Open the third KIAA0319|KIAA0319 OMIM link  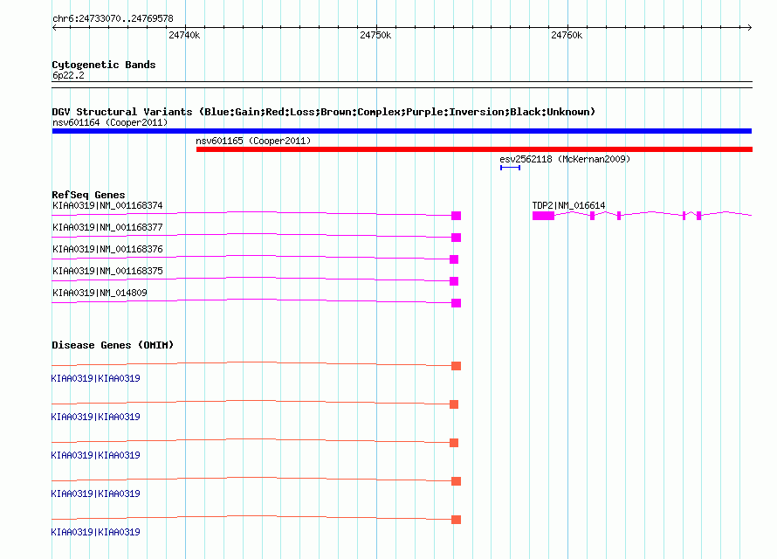96,455
